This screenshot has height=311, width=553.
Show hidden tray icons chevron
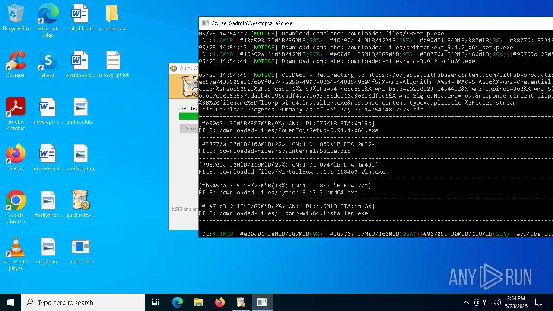[x=466, y=302]
